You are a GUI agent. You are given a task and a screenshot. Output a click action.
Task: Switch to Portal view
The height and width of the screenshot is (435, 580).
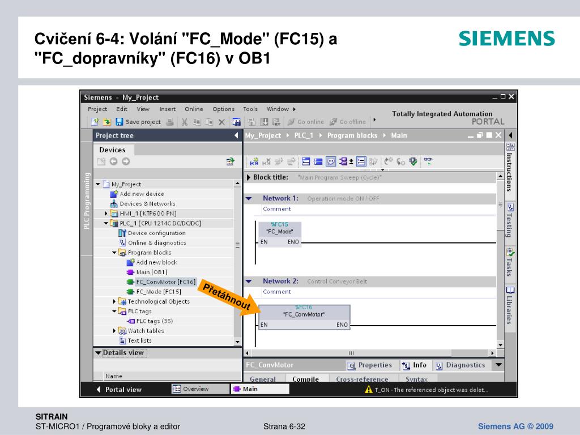pyautogui.click(x=119, y=390)
